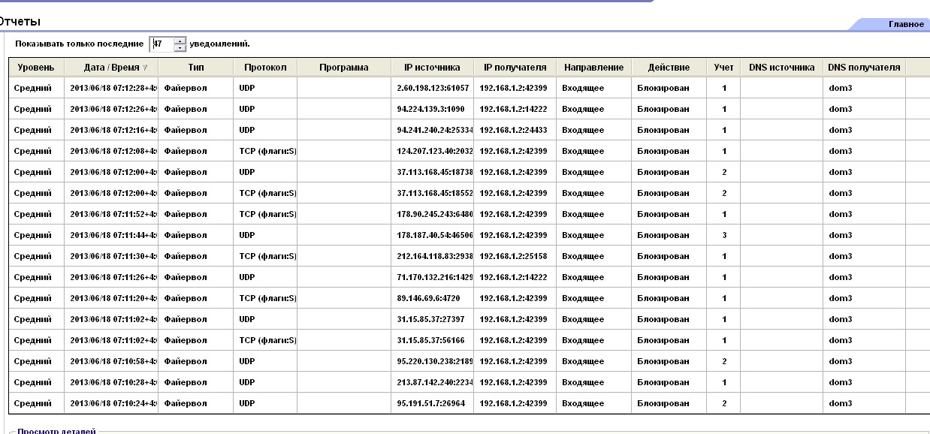Select source IP 212.164.118.83:2938
930x434 pixels.
point(434,256)
